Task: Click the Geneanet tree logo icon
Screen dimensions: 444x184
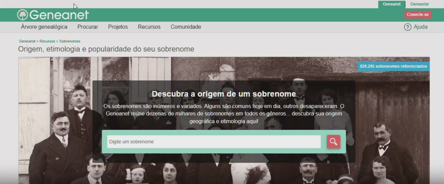Action: click(x=23, y=15)
